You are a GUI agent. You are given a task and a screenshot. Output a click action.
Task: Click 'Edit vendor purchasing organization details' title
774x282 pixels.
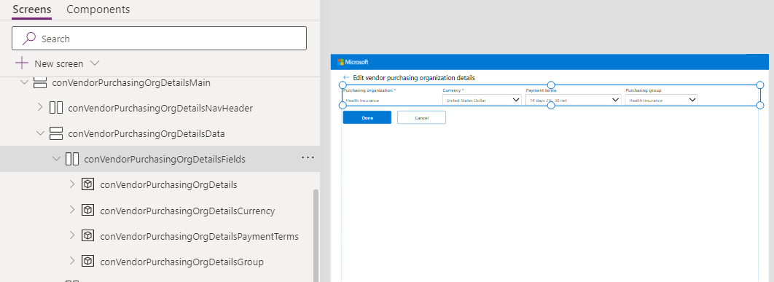coord(414,78)
